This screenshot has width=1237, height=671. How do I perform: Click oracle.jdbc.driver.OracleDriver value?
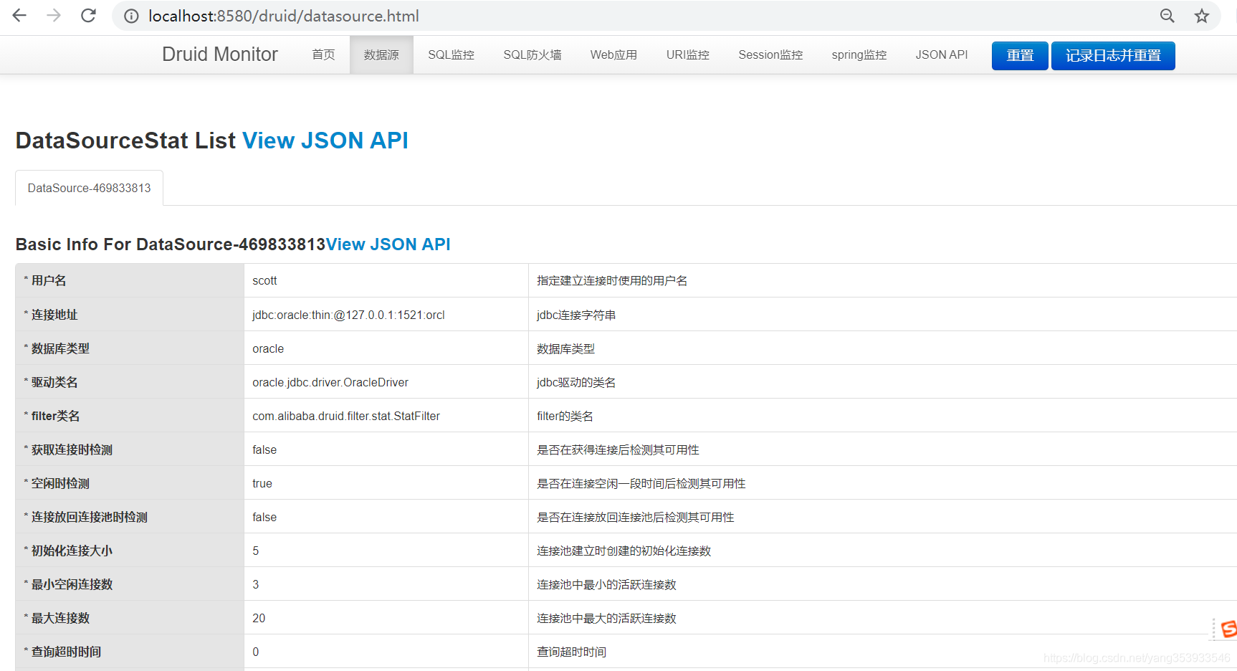point(330,382)
